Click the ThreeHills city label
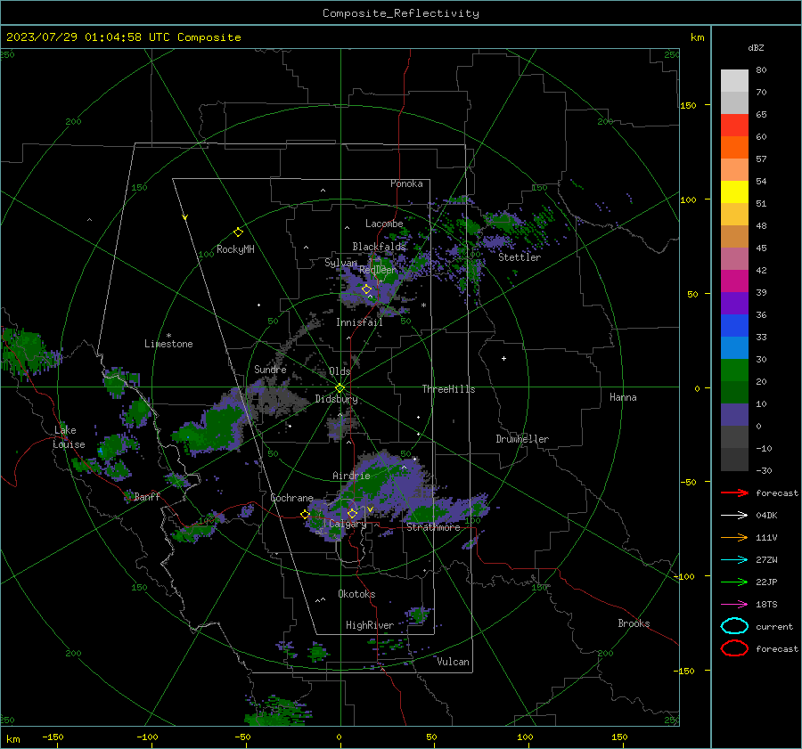This screenshot has height=749, width=802. [x=448, y=389]
